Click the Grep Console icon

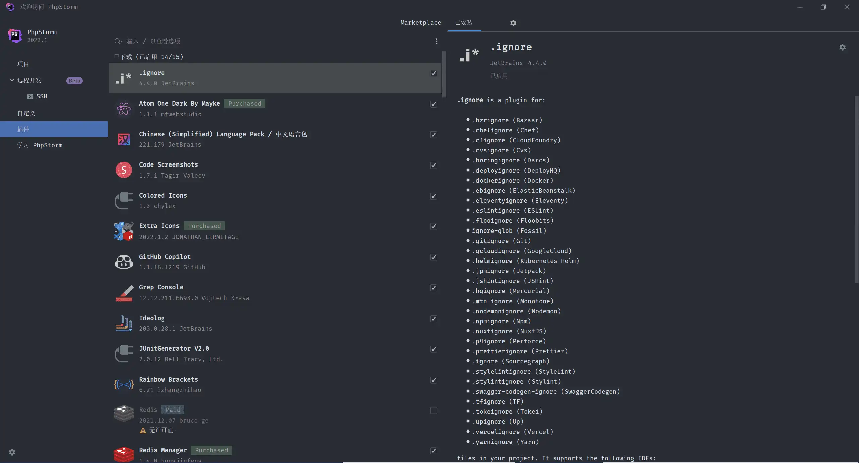(124, 293)
